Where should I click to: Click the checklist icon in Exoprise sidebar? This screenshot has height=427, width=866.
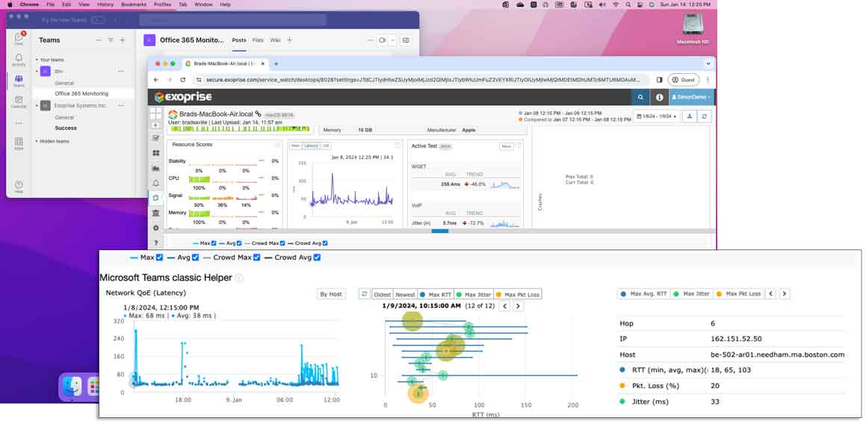click(155, 138)
